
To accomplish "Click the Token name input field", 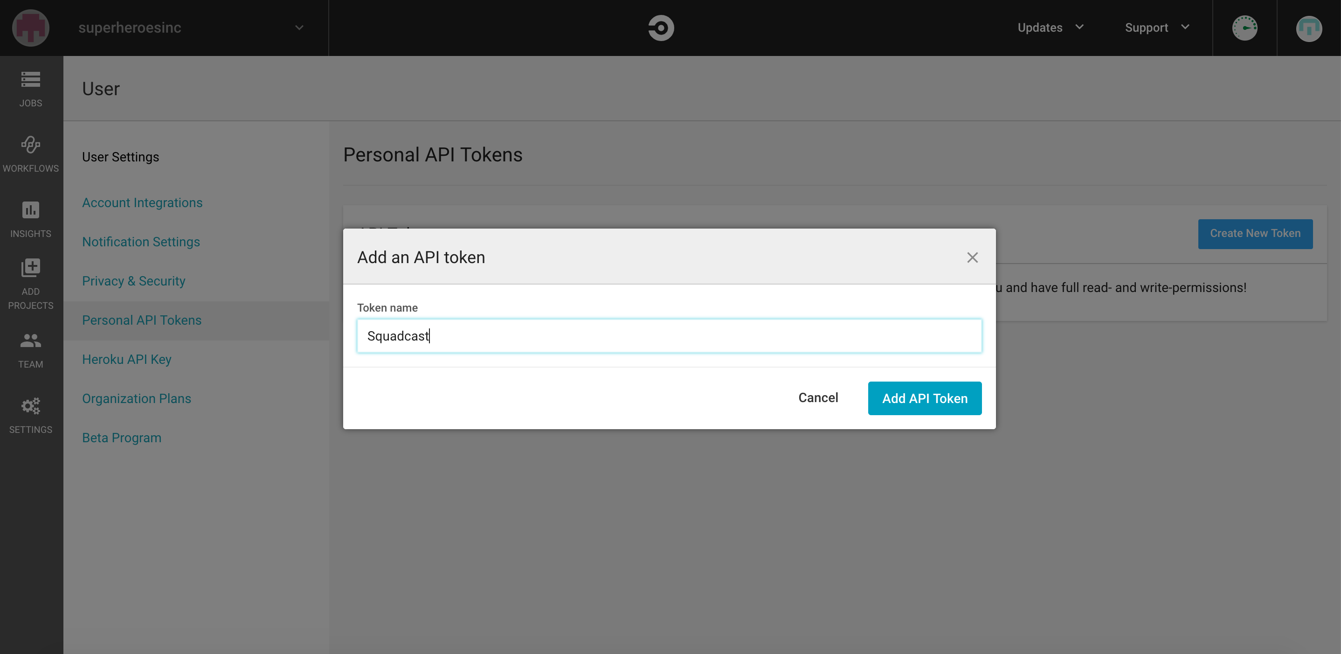I will [x=669, y=336].
